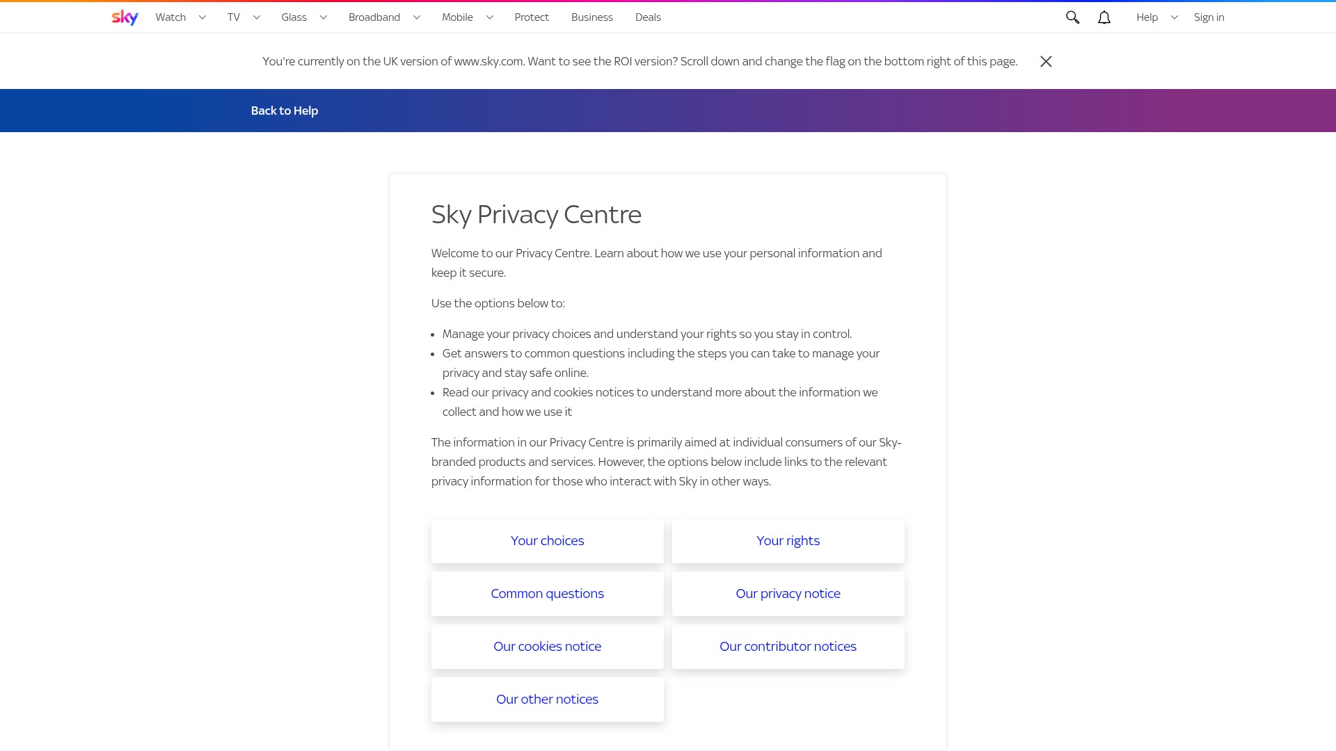The width and height of the screenshot is (1336, 751).
Task: Open the TV menu item
Action: [234, 17]
